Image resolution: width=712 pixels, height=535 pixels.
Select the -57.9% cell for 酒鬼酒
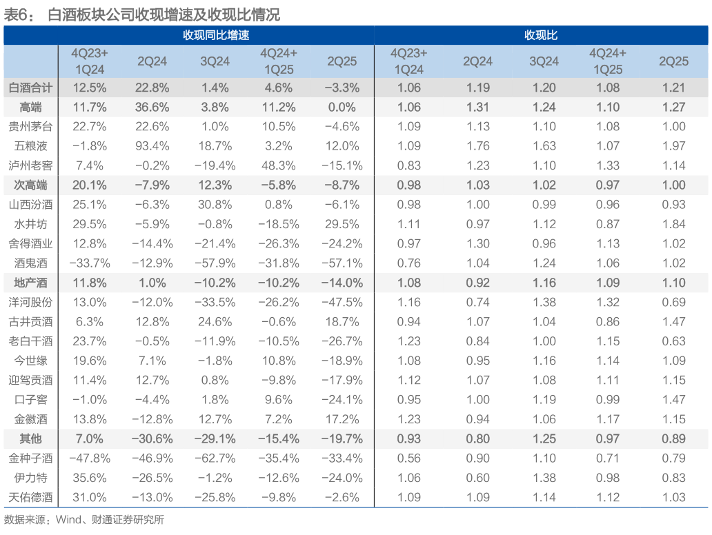tap(215, 263)
